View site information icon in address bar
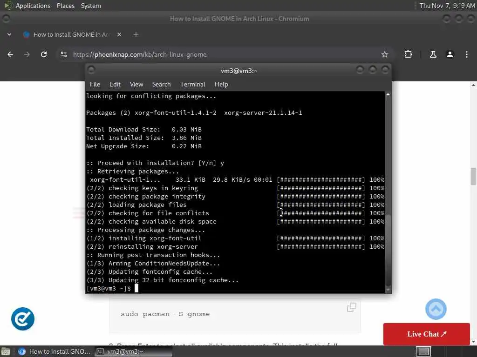 [x=63, y=54]
